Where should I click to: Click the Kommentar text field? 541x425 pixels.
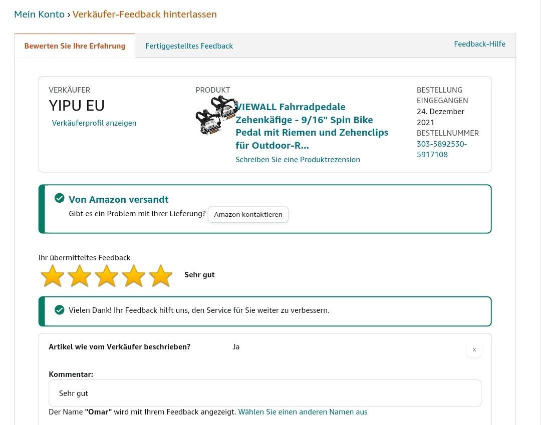(264, 393)
